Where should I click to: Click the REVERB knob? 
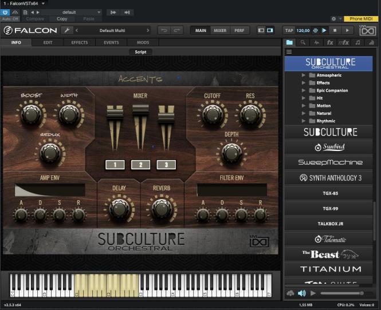tap(162, 209)
